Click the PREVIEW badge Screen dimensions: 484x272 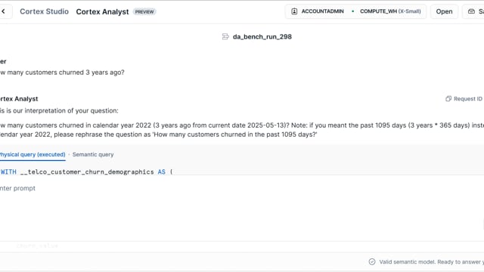click(144, 12)
